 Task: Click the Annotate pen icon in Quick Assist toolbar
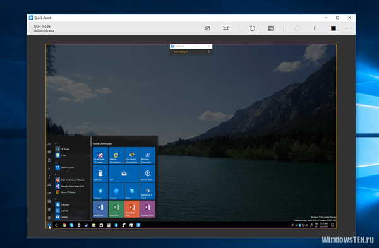pyautogui.click(x=207, y=28)
